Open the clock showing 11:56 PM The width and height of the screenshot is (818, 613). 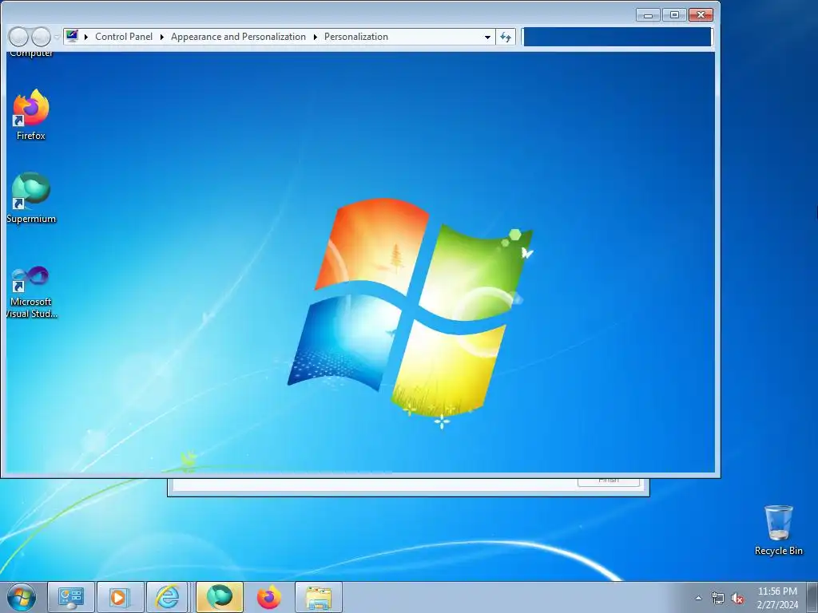(x=777, y=598)
